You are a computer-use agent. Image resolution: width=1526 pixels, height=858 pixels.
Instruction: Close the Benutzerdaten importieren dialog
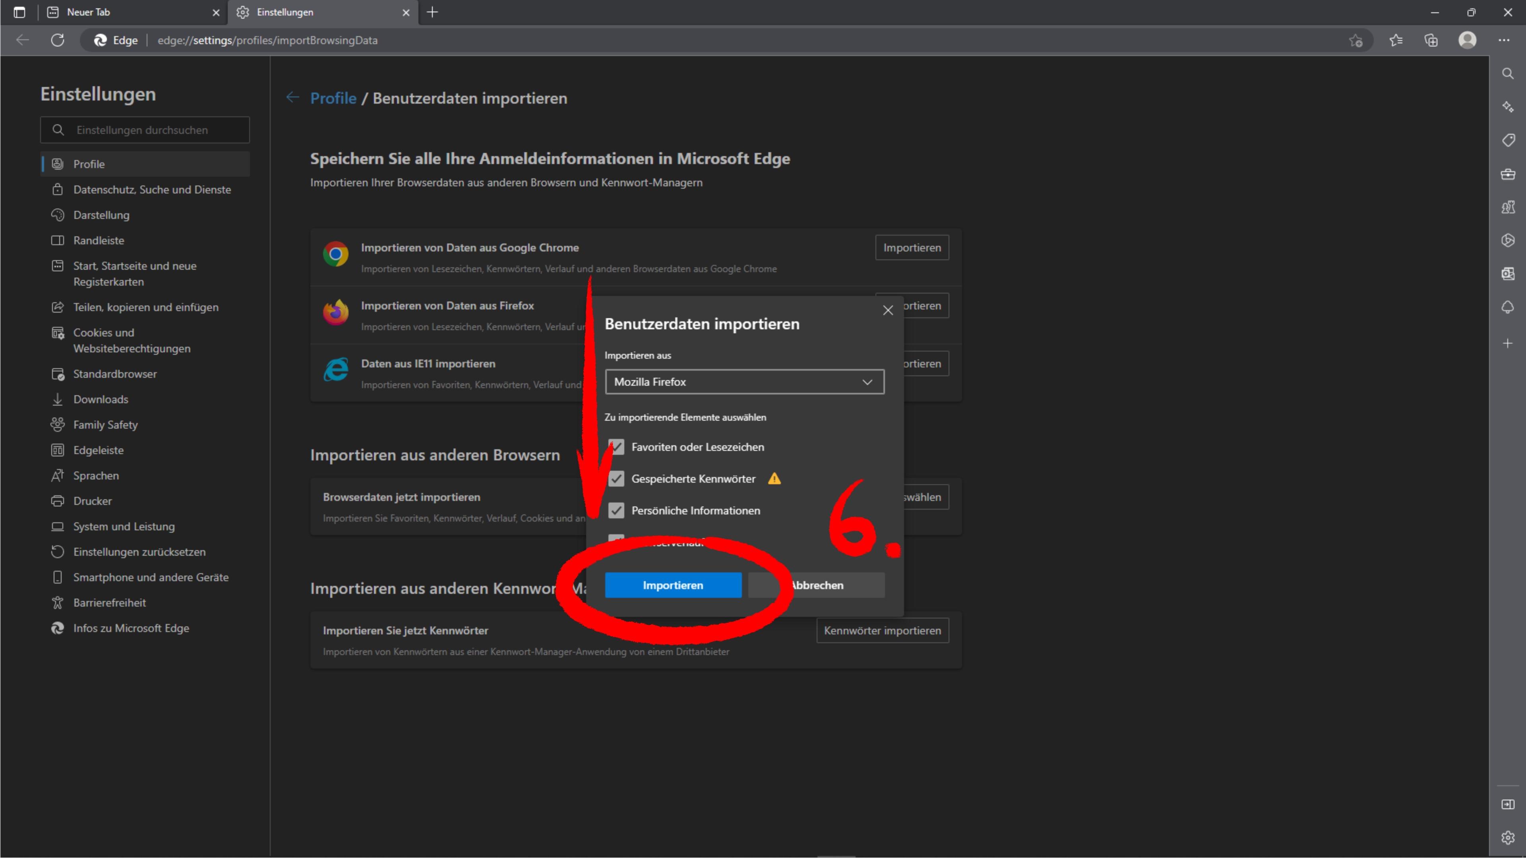(888, 310)
